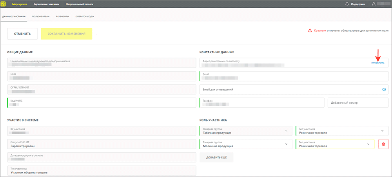
Task: Click the Отменить button
Action: [x=22, y=34]
